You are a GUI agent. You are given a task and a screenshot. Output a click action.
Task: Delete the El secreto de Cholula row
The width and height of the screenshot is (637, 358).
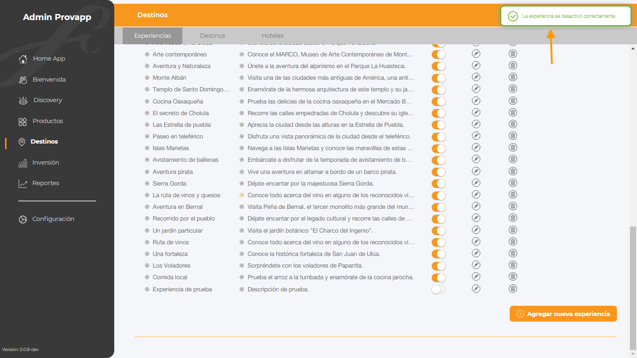(513, 112)
